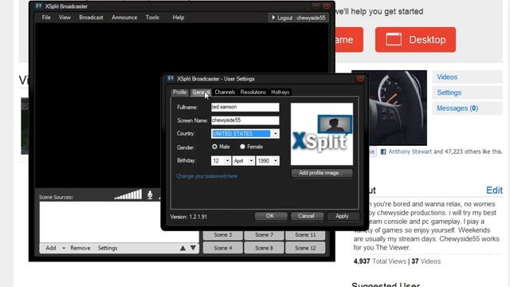Screen dimensions: 510x287
Task: Select Scene 8
Action: pos(264,248)
